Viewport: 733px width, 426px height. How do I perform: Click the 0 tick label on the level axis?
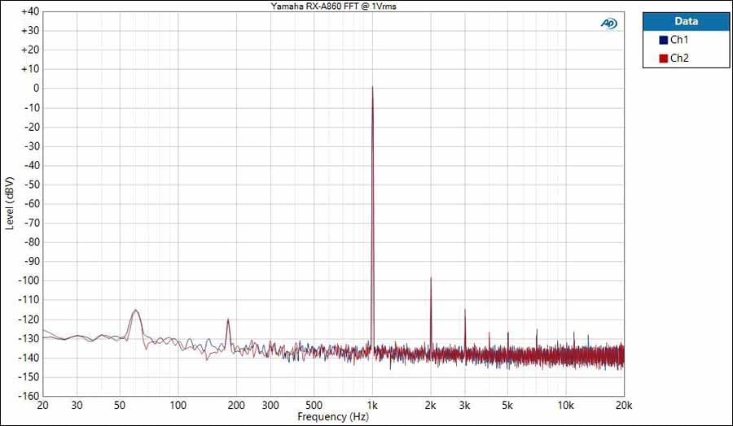[36, 88]
